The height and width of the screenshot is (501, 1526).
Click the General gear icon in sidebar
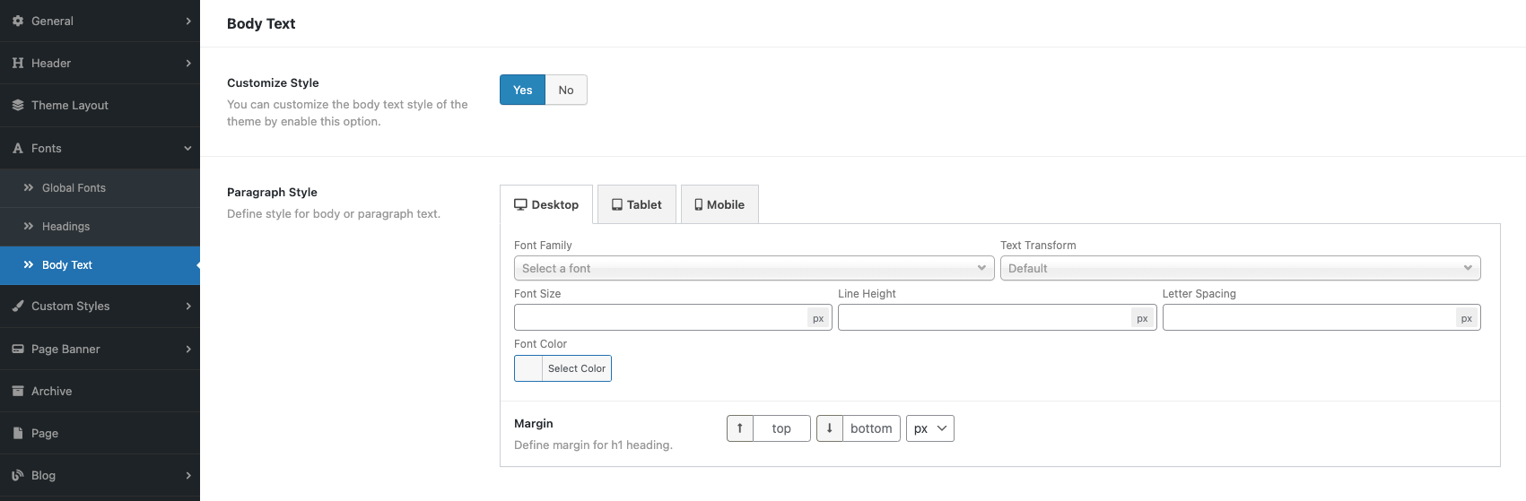[18, 21]
